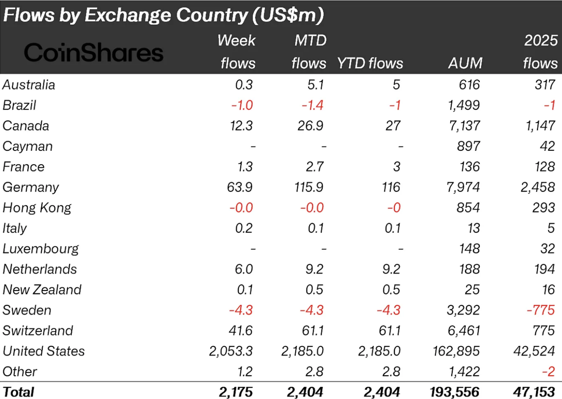Click the Total row label
This screenshot has width=562, height=399.
coord(19,392)
